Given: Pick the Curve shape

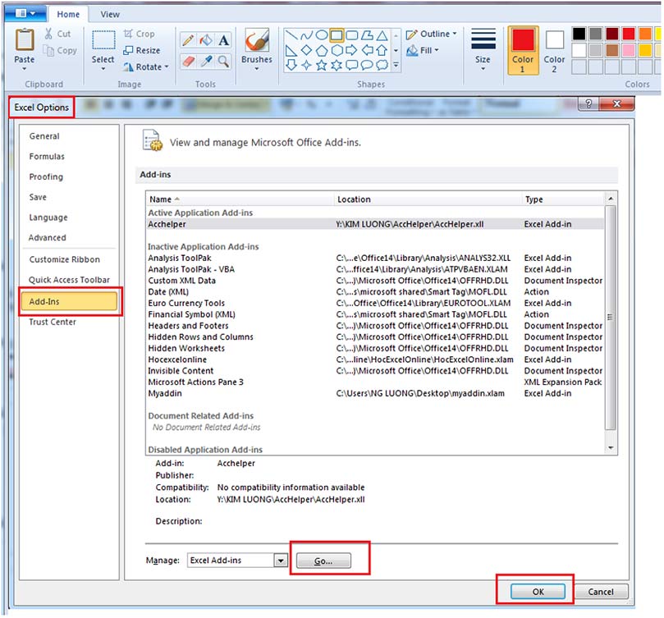Looking at the screenshot, I should pyautogui.click(x=306, y=35).
